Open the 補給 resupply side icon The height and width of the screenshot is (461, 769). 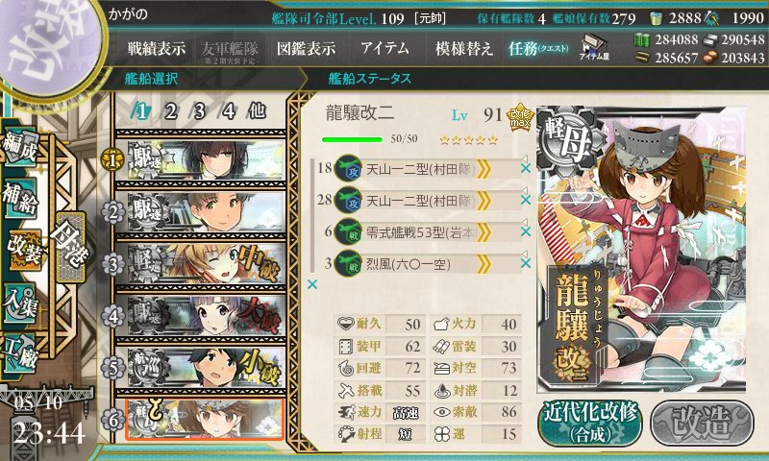pyautogui.click(x=20, y=199)
